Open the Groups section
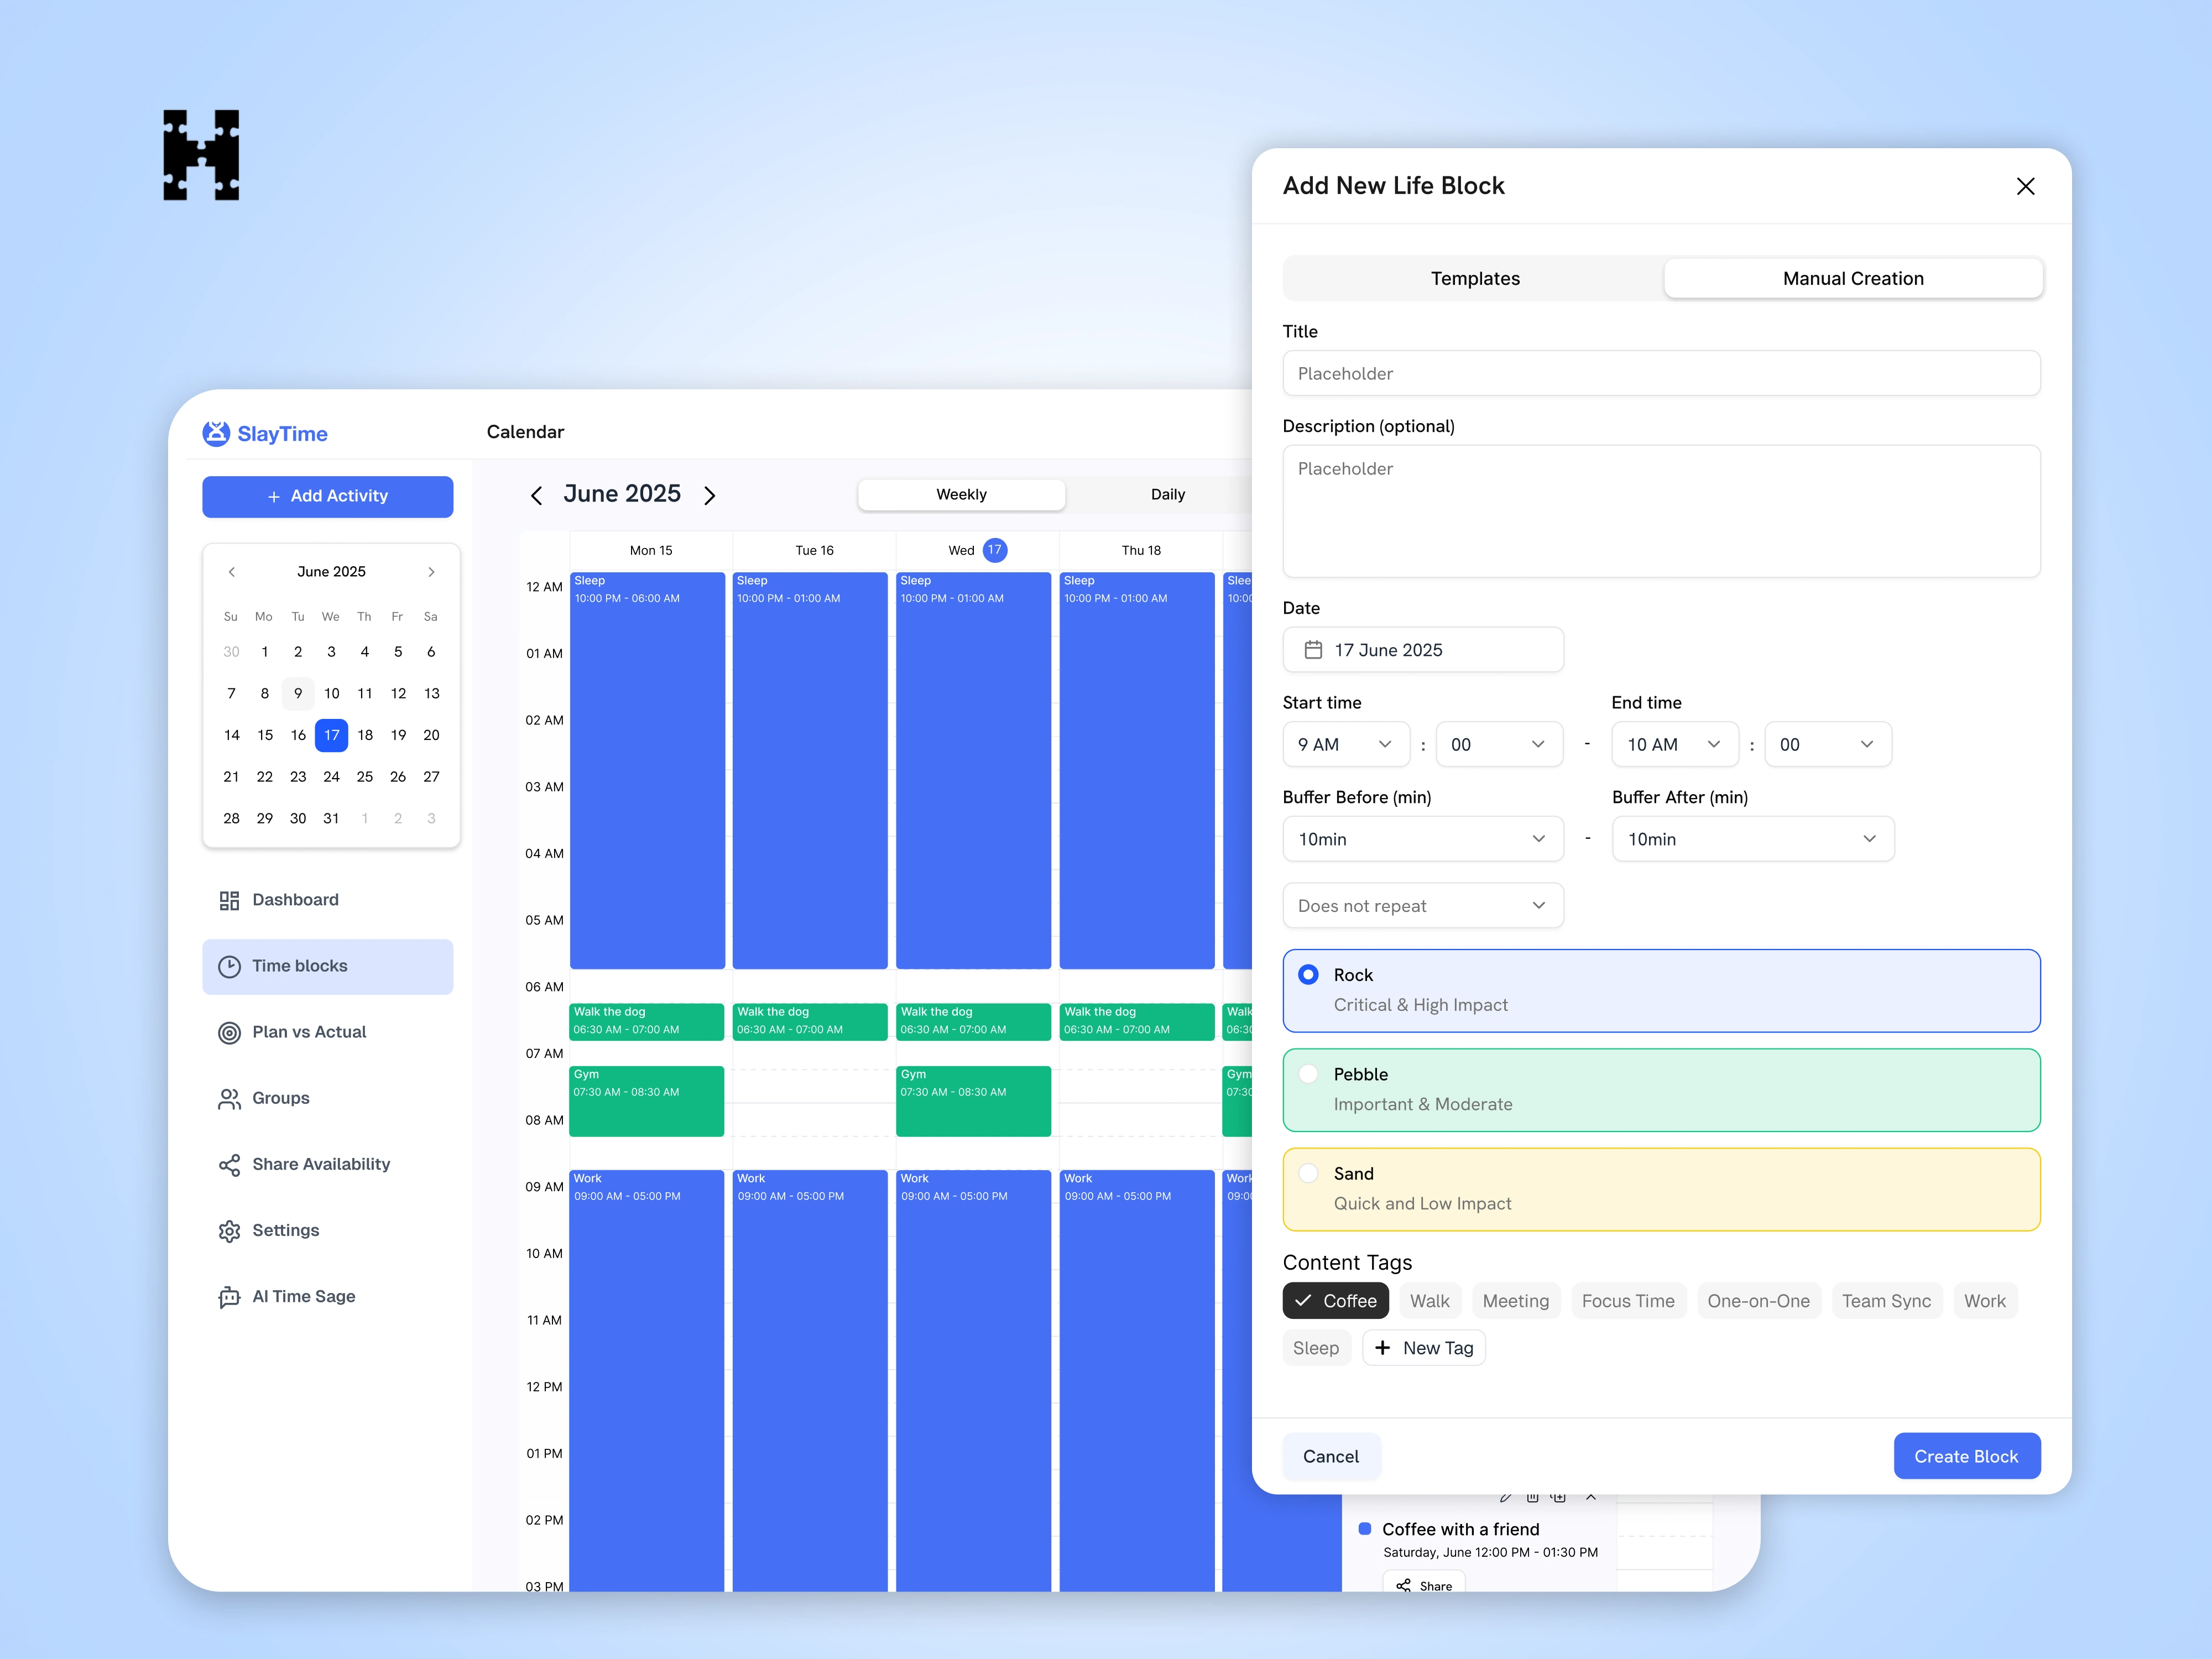Image resolution: width=2212 pixels, height=1659 pixels. [x=280, y=1098]
